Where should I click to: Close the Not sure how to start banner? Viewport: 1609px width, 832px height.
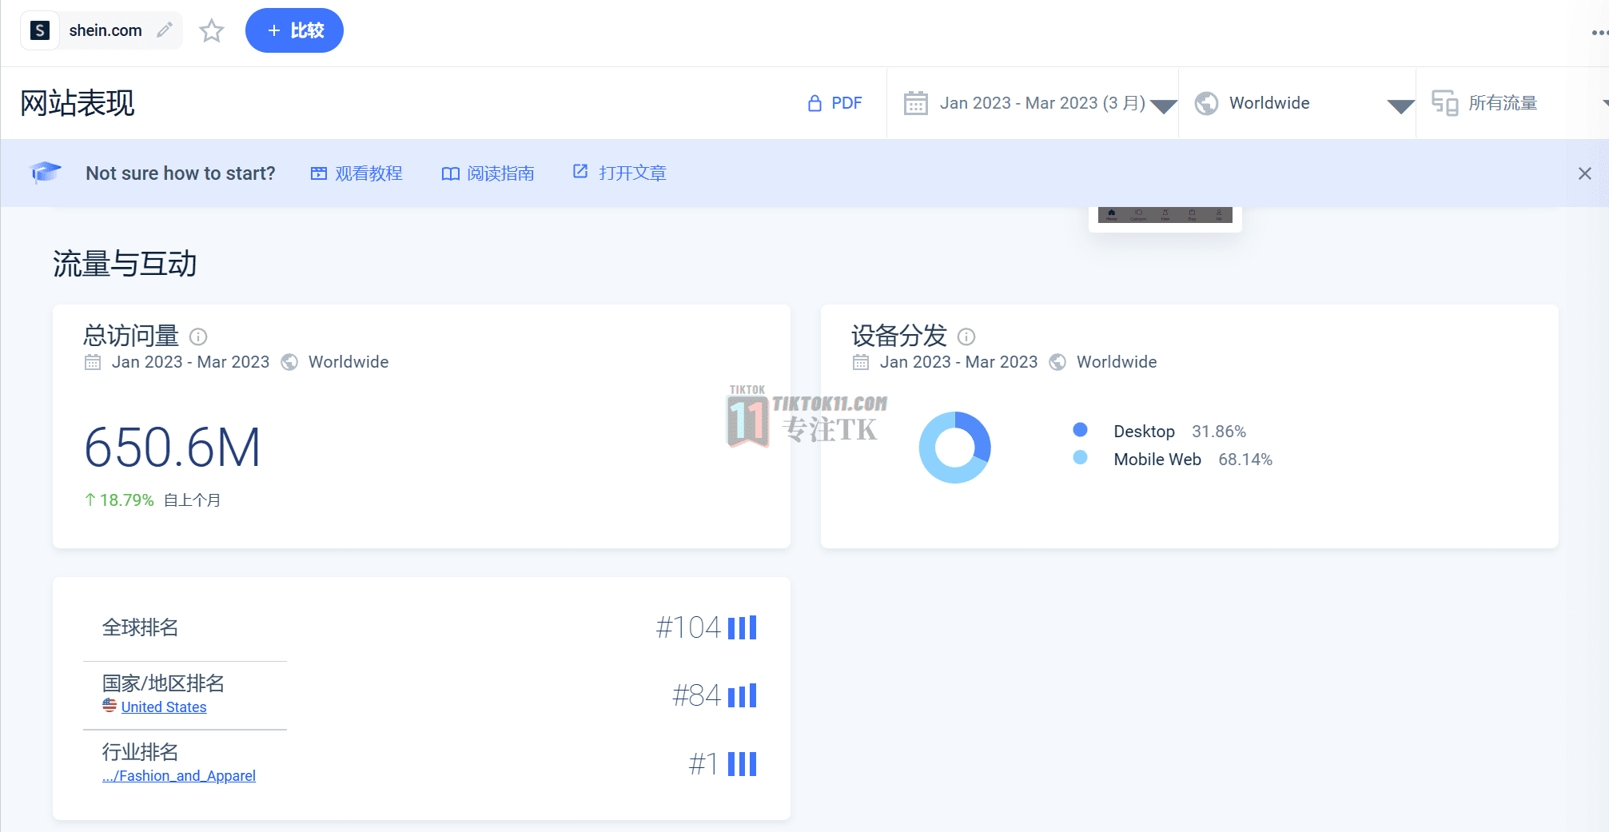click(x=1585, y=173)
